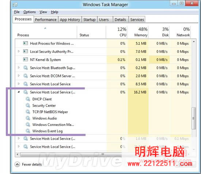Click the Host Process for Windows icon

[x=25, y=43]
